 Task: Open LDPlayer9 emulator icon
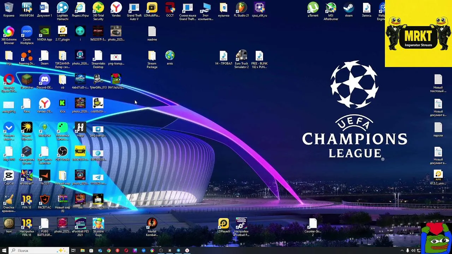pos(224,226)
